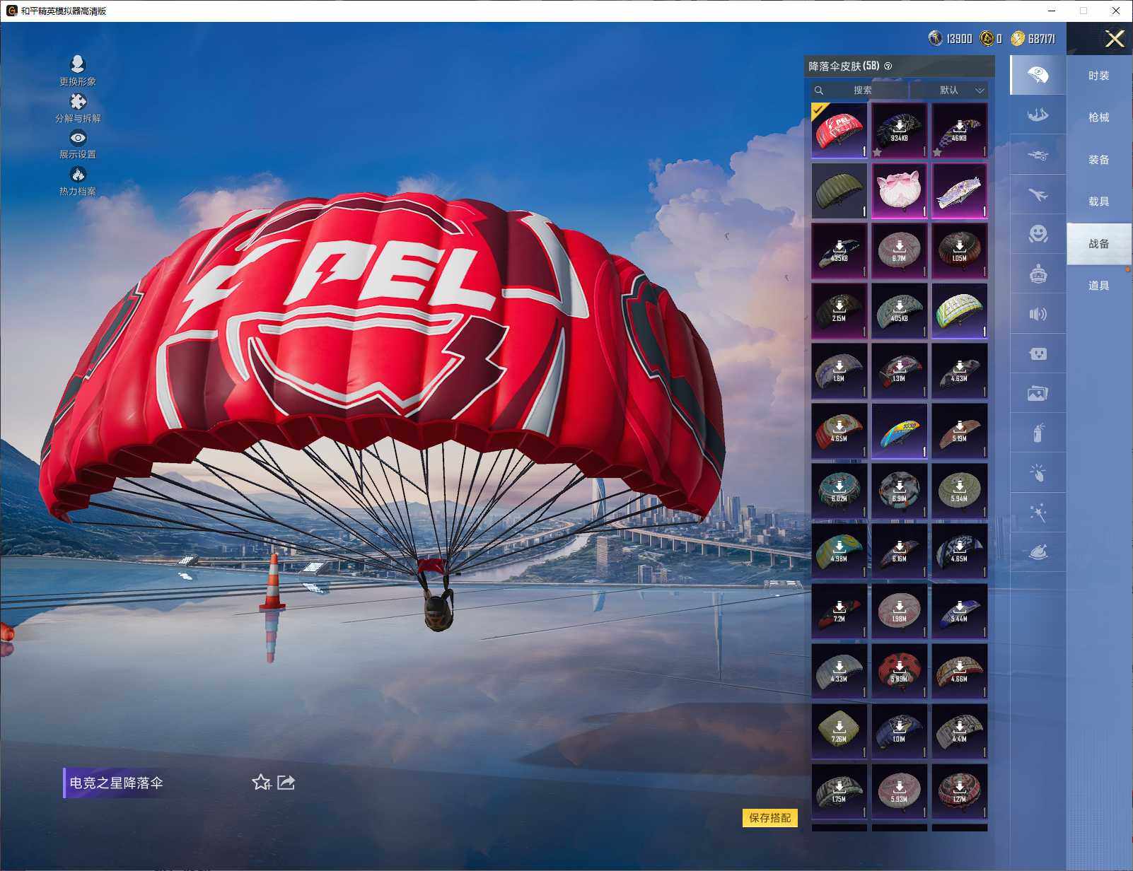Download the 5.89M red ladybug parachute

point(900,672)
